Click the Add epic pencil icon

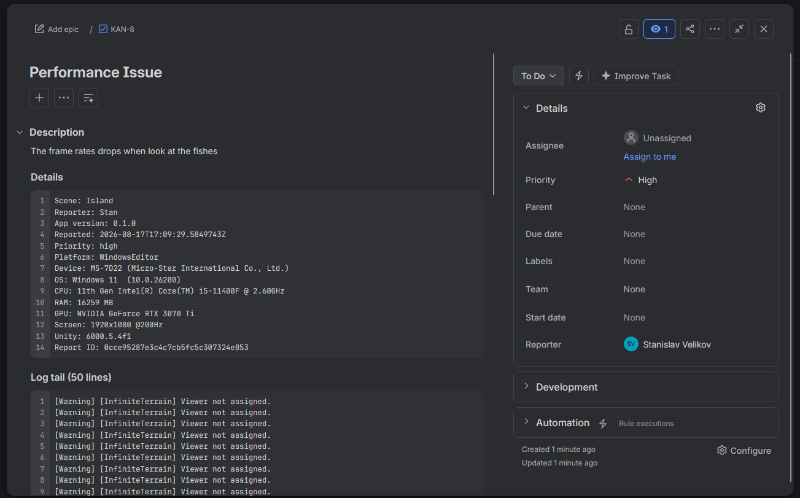tap(39, 29)
